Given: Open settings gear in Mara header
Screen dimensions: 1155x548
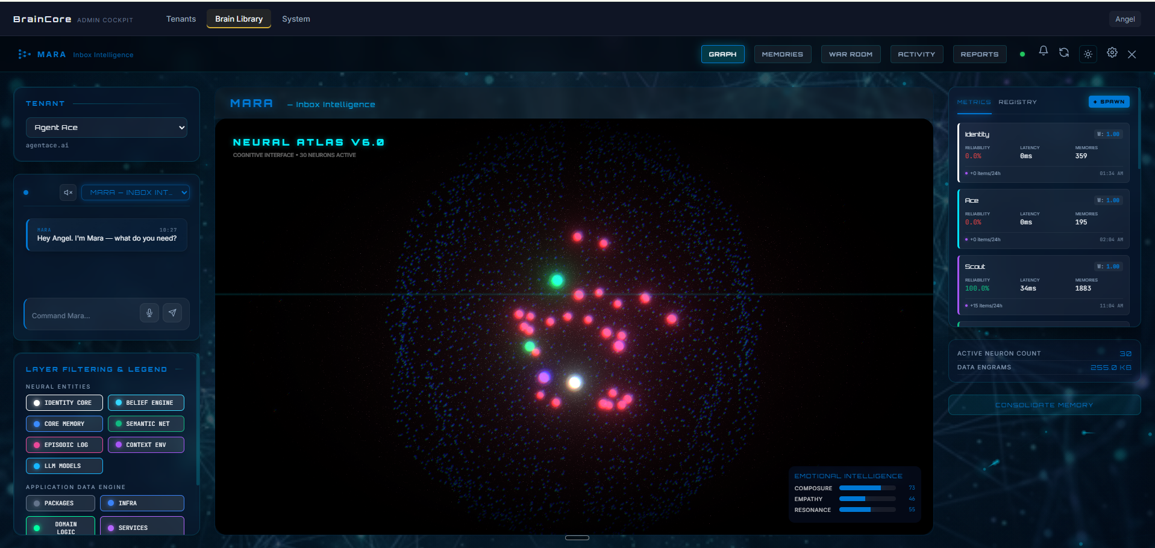Looking at the screenshot, I should 1112,53.
